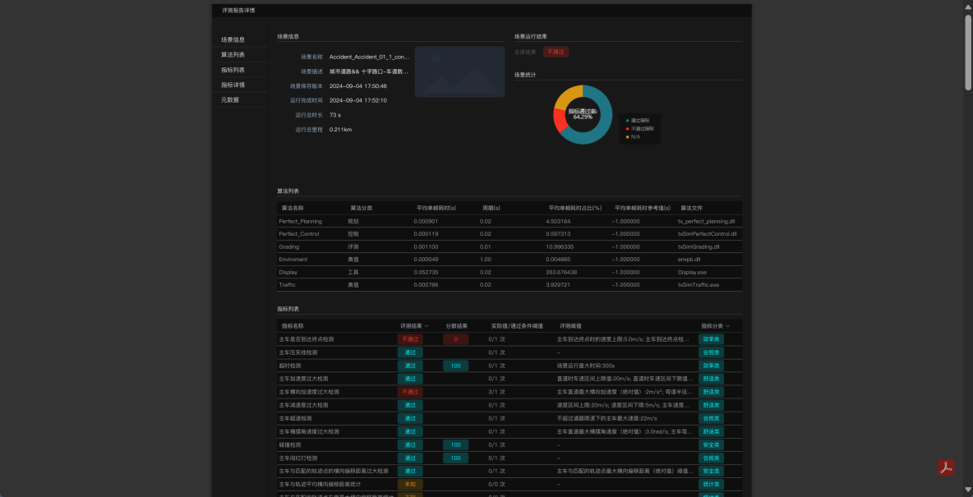Click the 未知 result badge for 主车与轨迹平均横向偏移距离统计
The height and width of the screenshot is (497, 973).
click(410, 485)
